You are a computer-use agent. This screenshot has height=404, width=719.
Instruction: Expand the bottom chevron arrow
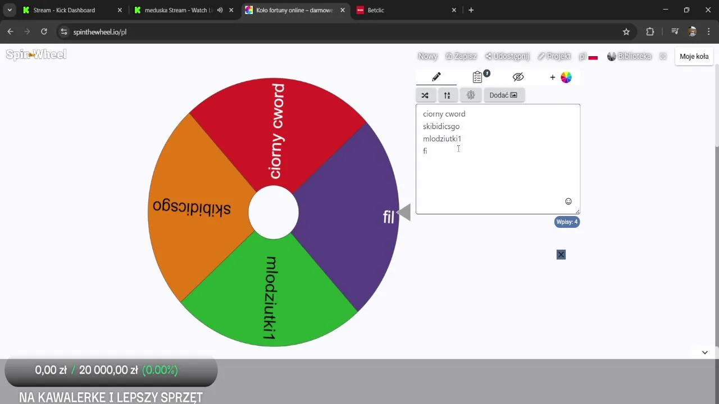(705, 352)
